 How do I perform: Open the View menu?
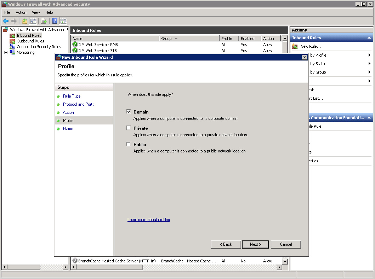pos(36,12)
